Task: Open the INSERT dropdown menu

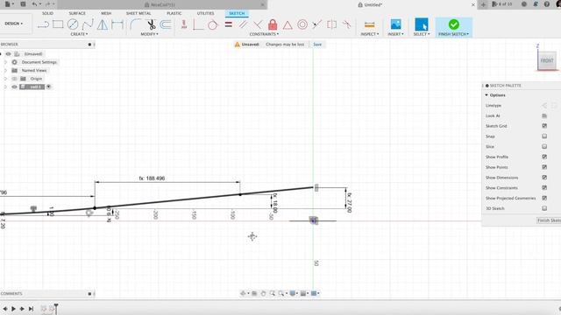Action: coord(395,34)
